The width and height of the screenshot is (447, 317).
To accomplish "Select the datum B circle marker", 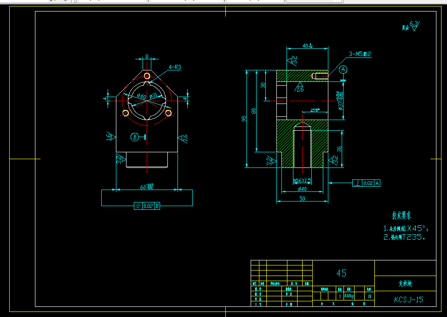I will pos(135,137).
